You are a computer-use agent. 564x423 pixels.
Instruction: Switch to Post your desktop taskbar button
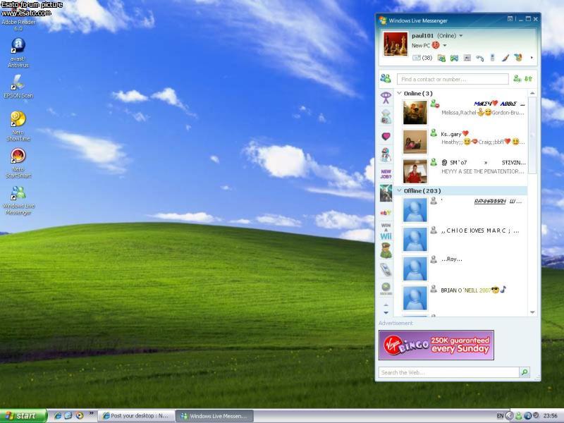coord(136,416)
